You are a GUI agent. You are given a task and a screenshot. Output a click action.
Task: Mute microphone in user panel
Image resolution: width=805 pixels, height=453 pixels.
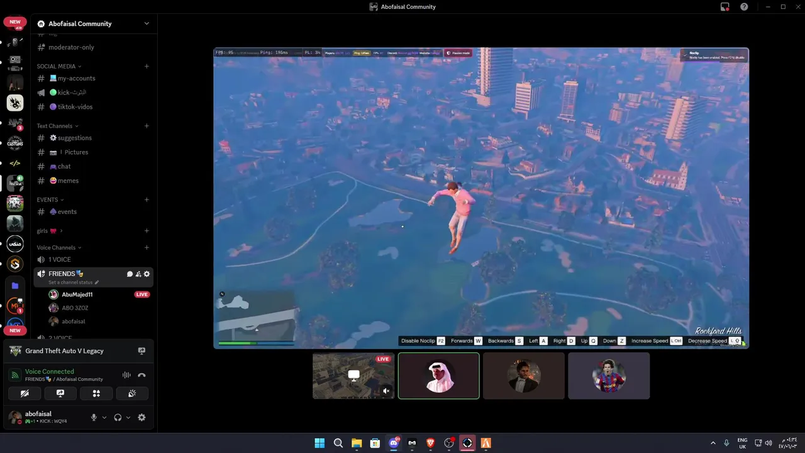94,417
